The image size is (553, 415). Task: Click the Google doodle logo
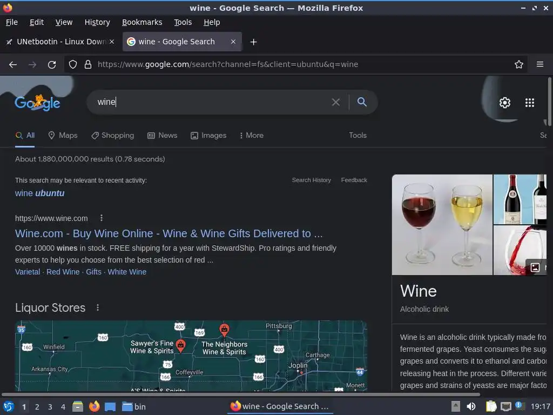(x=37, y=103)
